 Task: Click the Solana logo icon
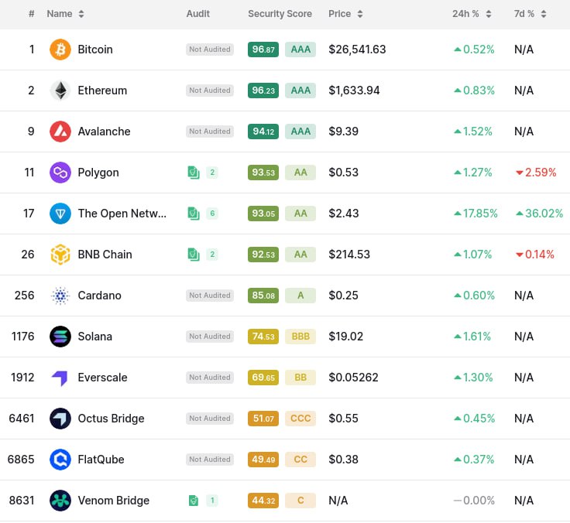coord(60,337)
